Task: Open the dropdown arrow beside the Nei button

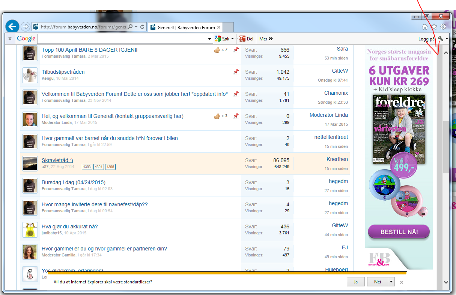Action: 391,282
